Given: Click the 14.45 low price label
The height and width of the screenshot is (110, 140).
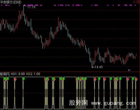Looking at the screenshot, I should click(99, 67).
